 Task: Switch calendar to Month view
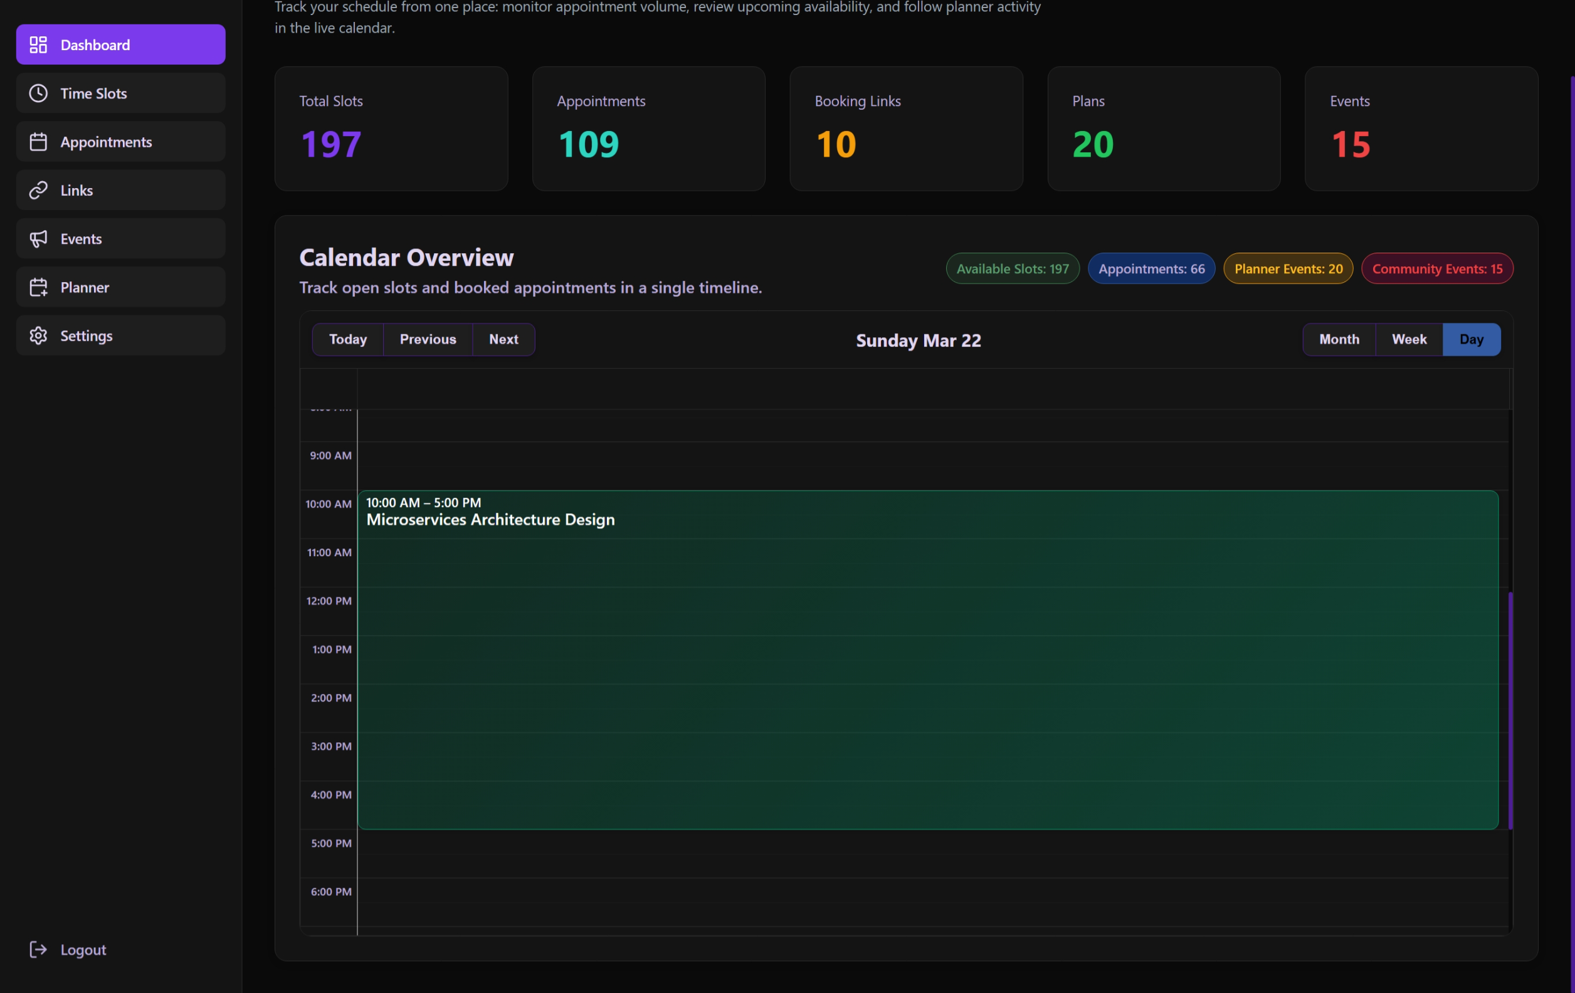coord(1338,339)
